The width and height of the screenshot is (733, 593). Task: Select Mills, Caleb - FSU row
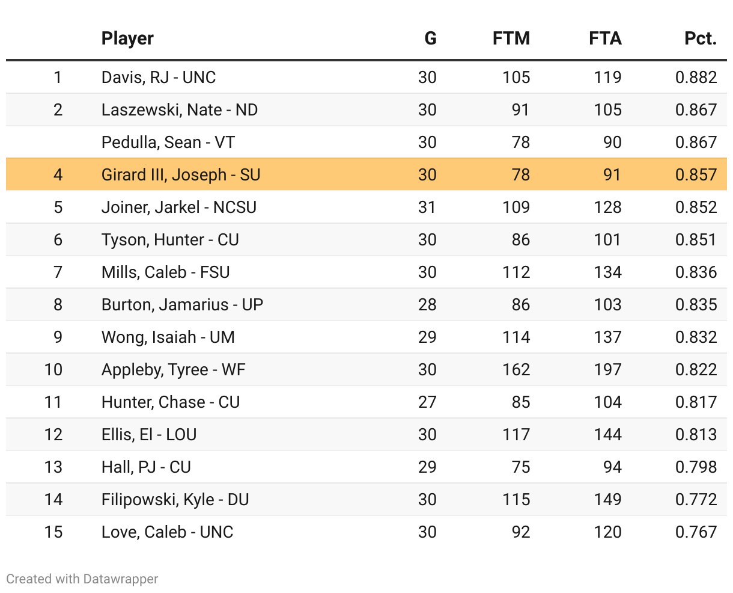(166, 272)
